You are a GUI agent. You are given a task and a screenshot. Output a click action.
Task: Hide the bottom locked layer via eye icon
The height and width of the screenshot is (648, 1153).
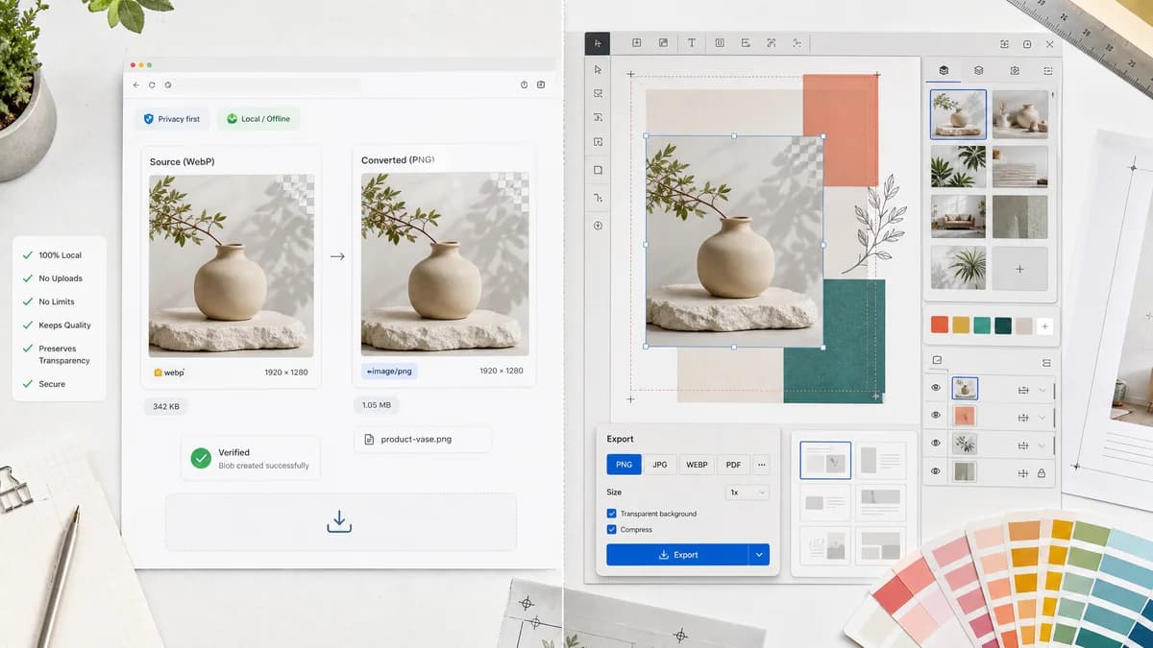[x=936, y=471]
